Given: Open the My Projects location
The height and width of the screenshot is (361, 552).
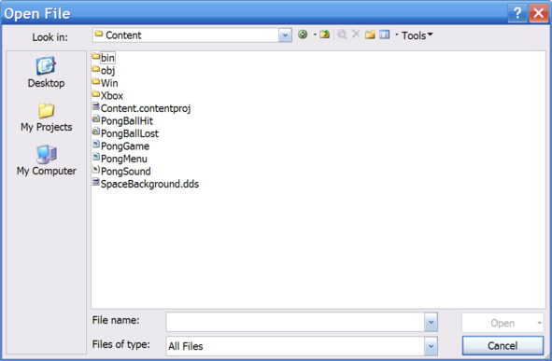Looking at the screenshot, I should click(x=46, y=118).
